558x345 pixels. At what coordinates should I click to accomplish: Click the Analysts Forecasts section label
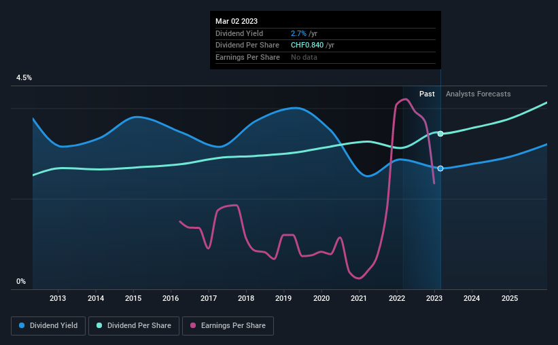[x=478, y=94]
